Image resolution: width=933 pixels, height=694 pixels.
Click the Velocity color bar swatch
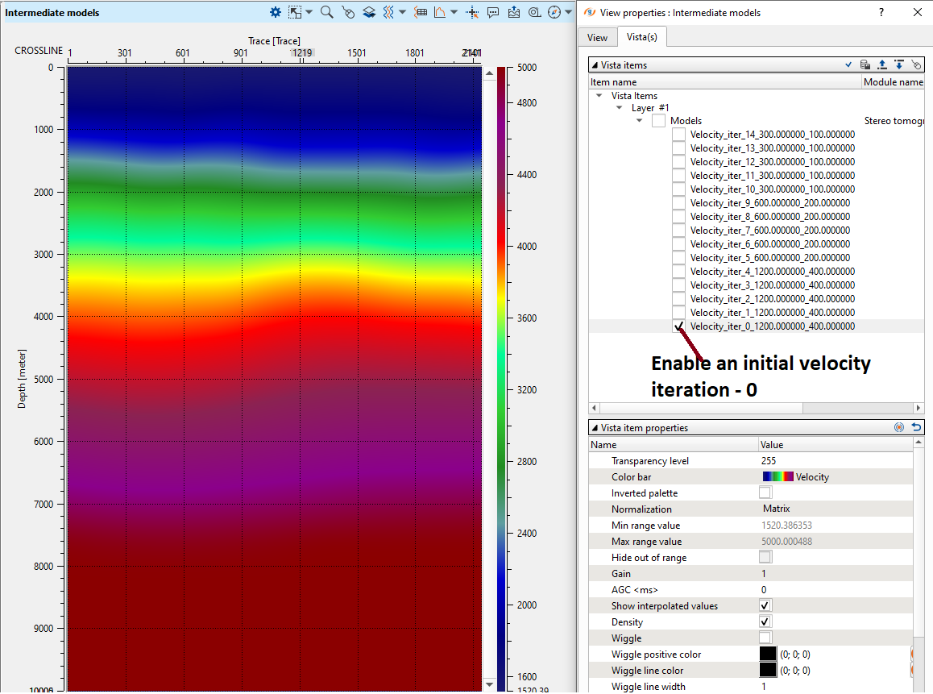(777, 477)
